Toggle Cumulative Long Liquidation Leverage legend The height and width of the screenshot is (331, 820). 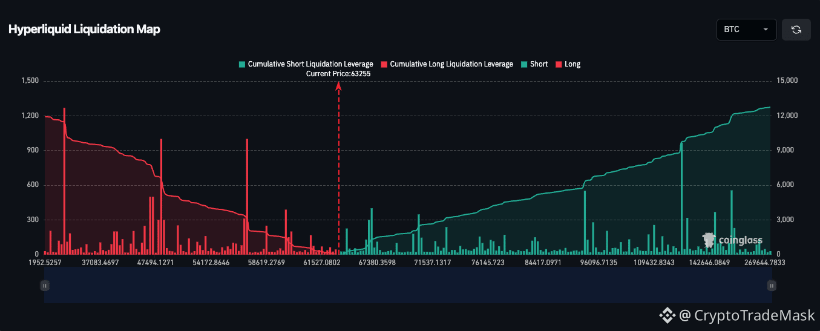(447, 64)
